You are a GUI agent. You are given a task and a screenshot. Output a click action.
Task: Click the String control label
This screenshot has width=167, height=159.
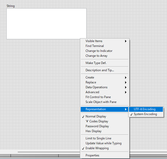[11, 6]
